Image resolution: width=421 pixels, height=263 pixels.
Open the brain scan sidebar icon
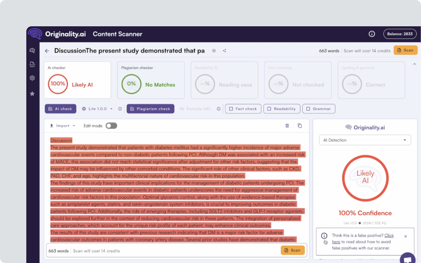pos(32,50)
